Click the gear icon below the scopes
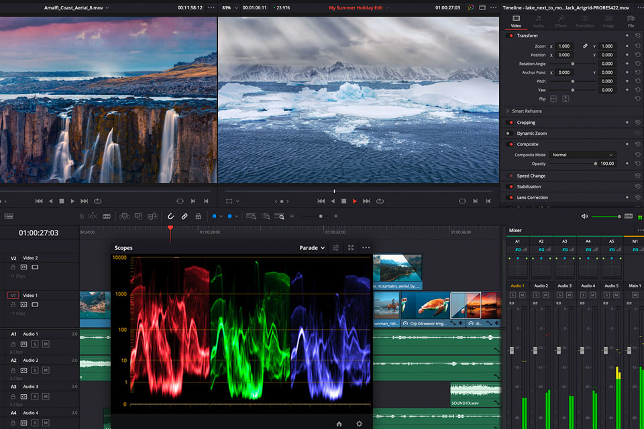This screenshot has height=429, width=644. point(360,424)
